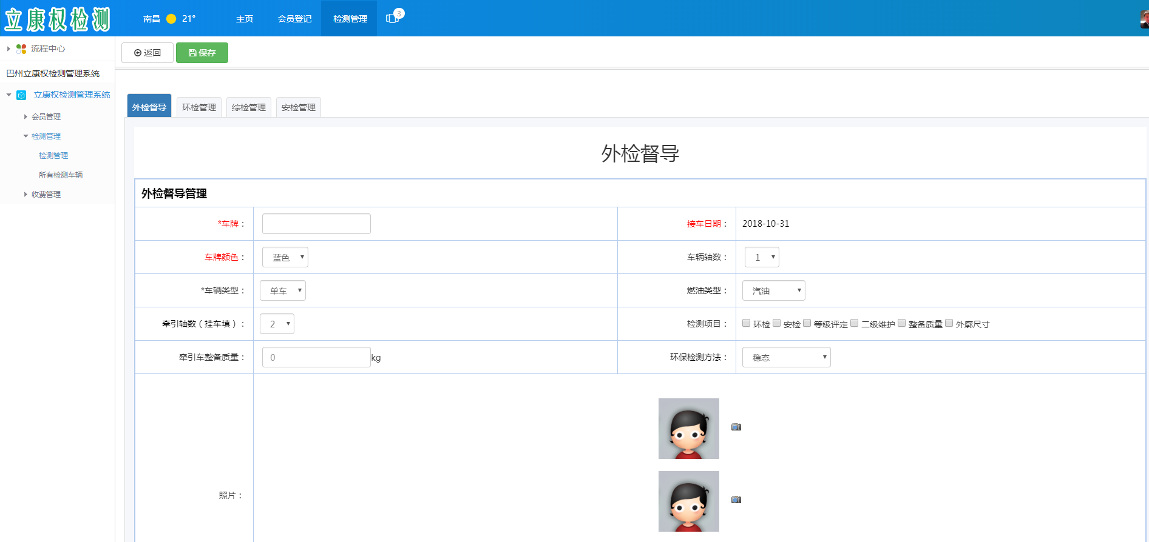Tick the 安检 checkbox

tap(777, 323)
